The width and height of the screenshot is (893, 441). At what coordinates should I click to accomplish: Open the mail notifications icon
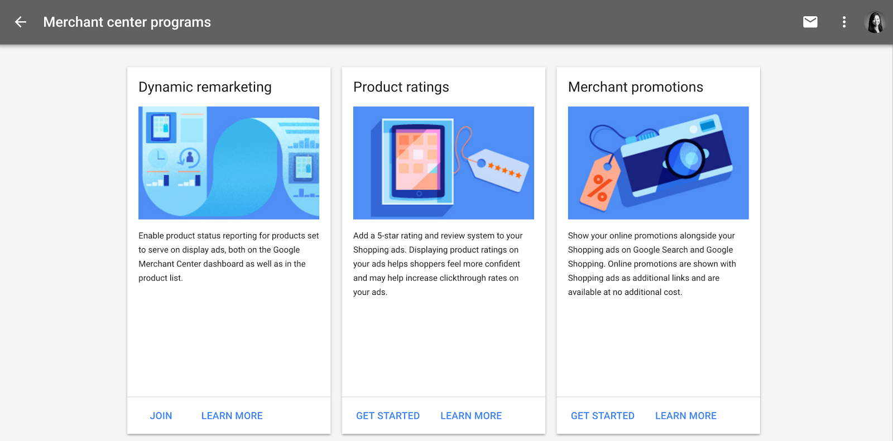pos(810,22)
